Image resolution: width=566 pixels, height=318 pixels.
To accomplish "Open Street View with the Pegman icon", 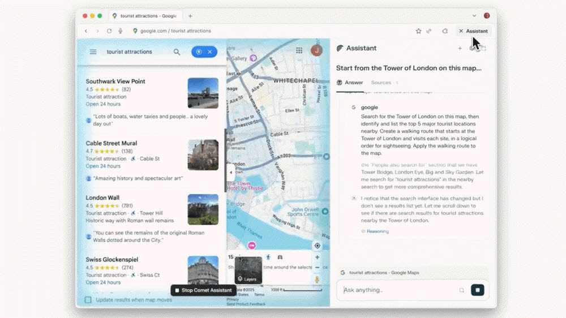I will [x=317, y=280].
